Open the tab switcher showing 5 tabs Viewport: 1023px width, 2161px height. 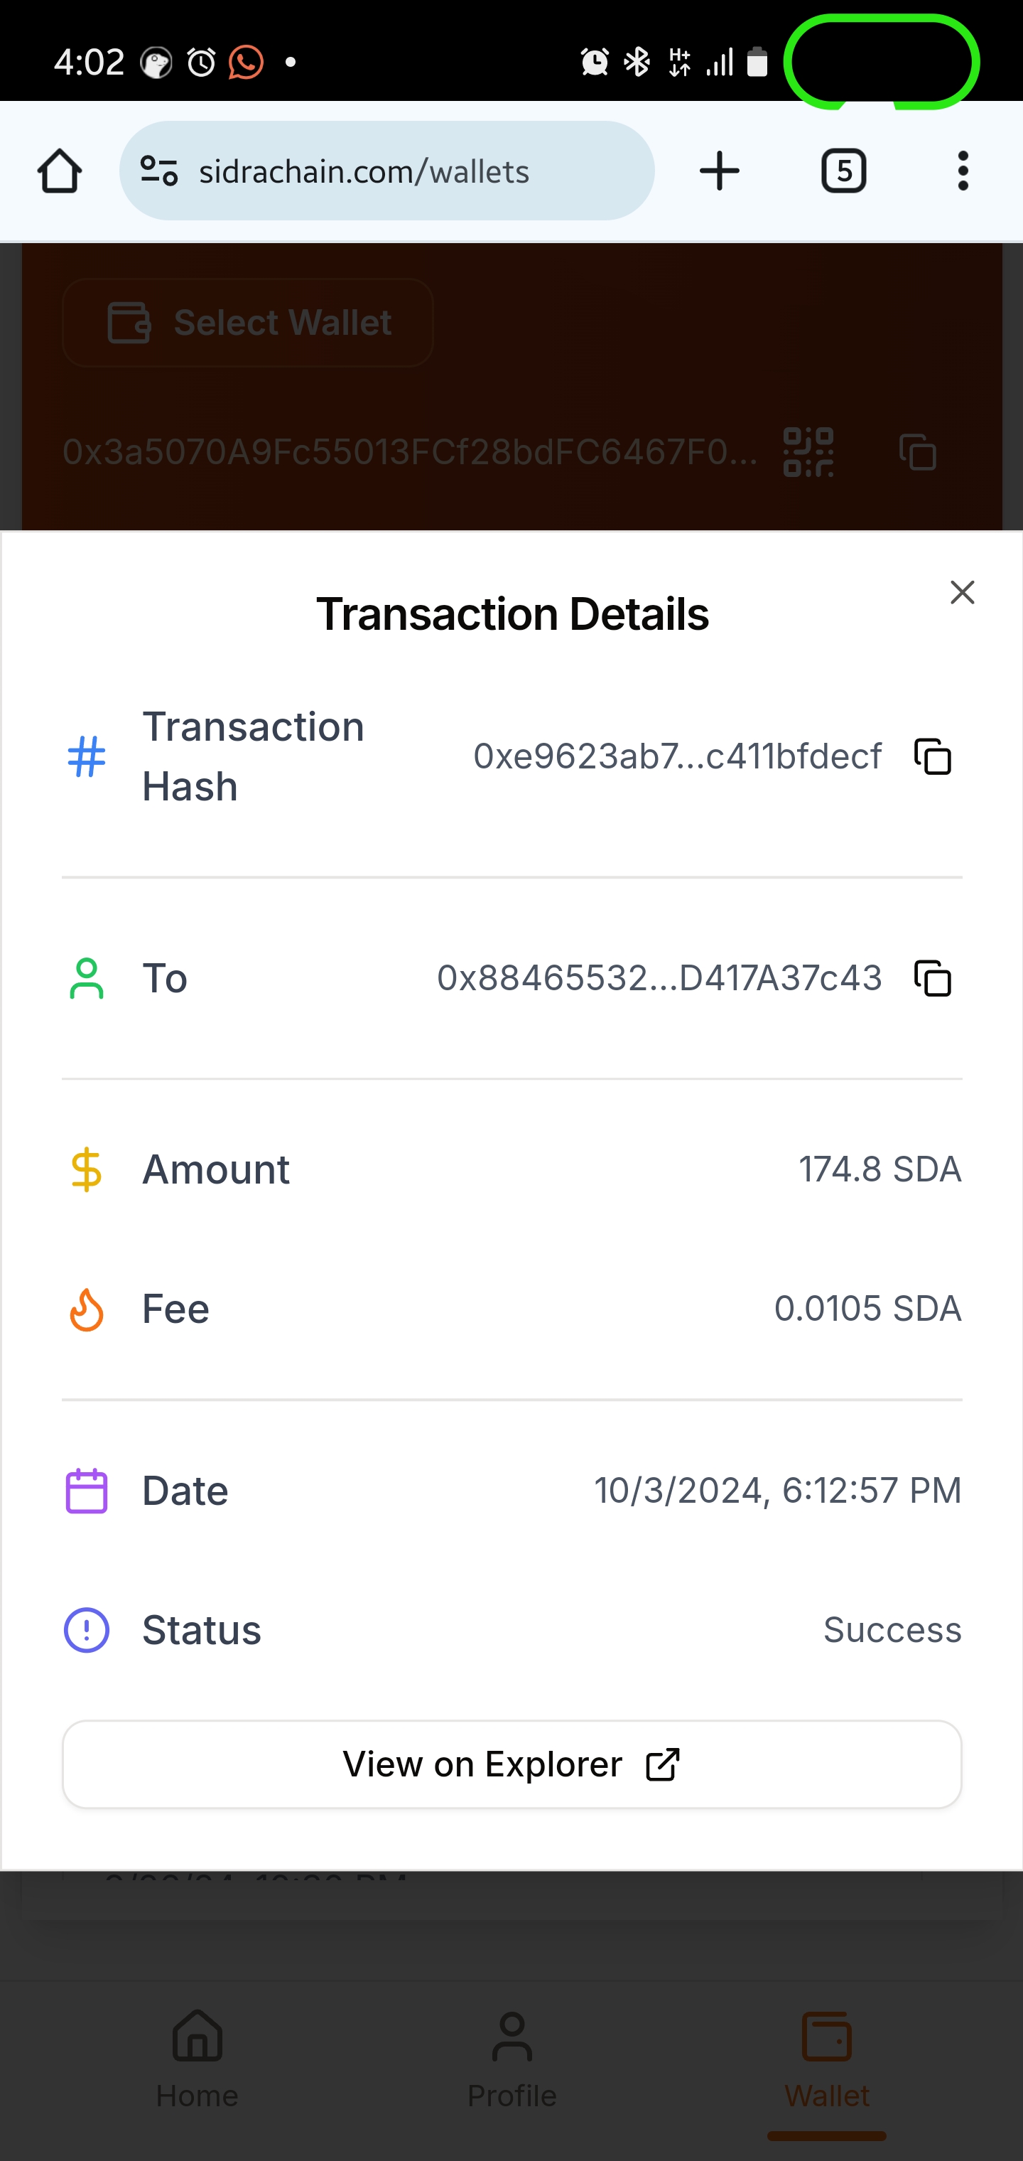(843, 171)
